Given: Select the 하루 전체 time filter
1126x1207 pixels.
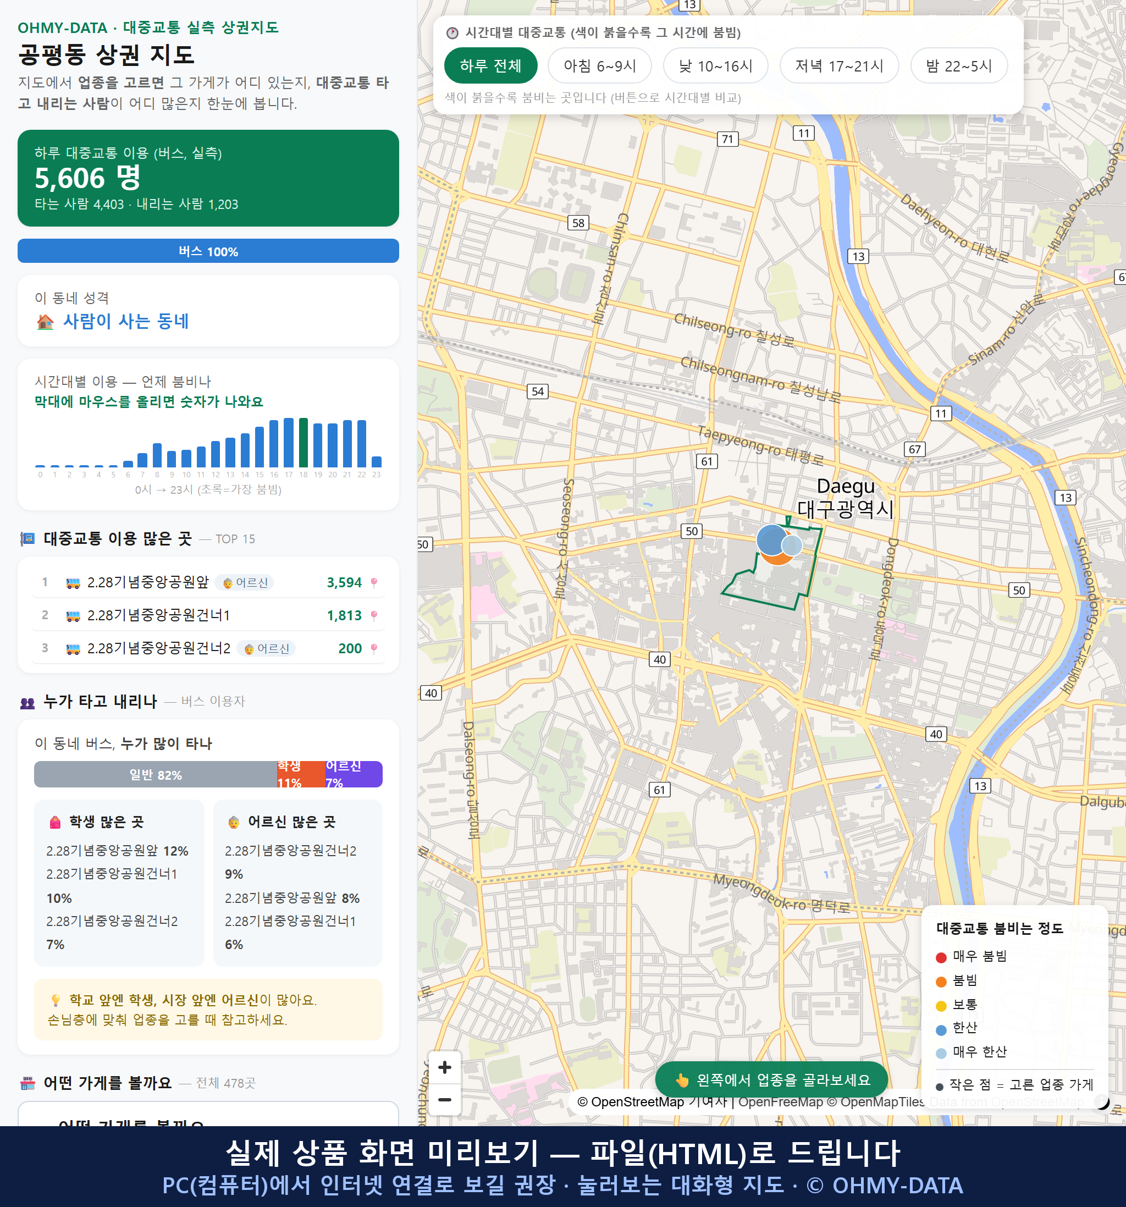Looking at the screenshot, I should [490, 65].
